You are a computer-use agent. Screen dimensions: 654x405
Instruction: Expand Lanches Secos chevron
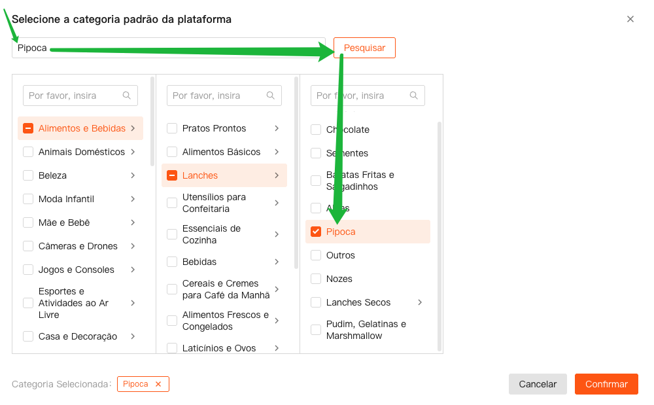[x=420, y=302]
